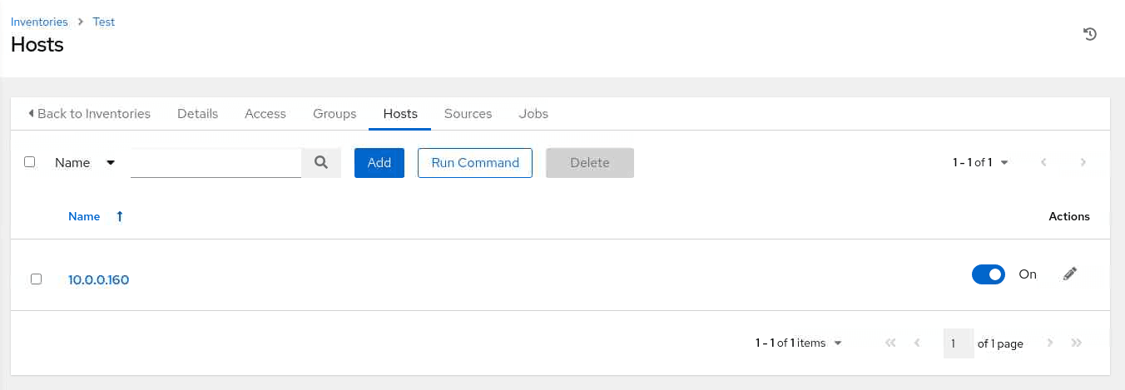Go Back to Inventories
Screen dimensions: 1125x390
[89, 113]
